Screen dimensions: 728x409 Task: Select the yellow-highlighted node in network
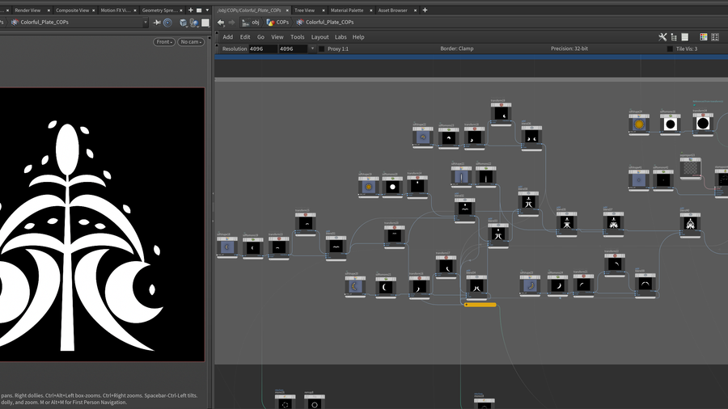coord(480,305)
